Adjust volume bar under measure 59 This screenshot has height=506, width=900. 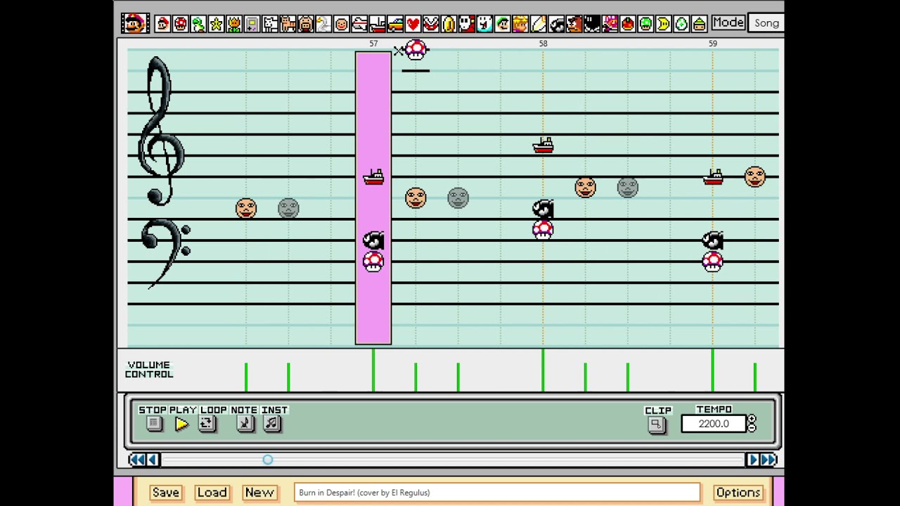coord(712,370)
